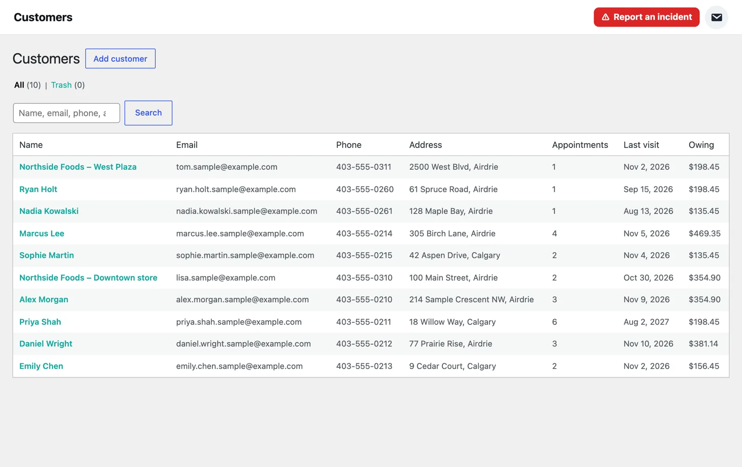742x467 pixels.
Task: Open Alex Morgan customer record
Action: [x=44, y=300]
